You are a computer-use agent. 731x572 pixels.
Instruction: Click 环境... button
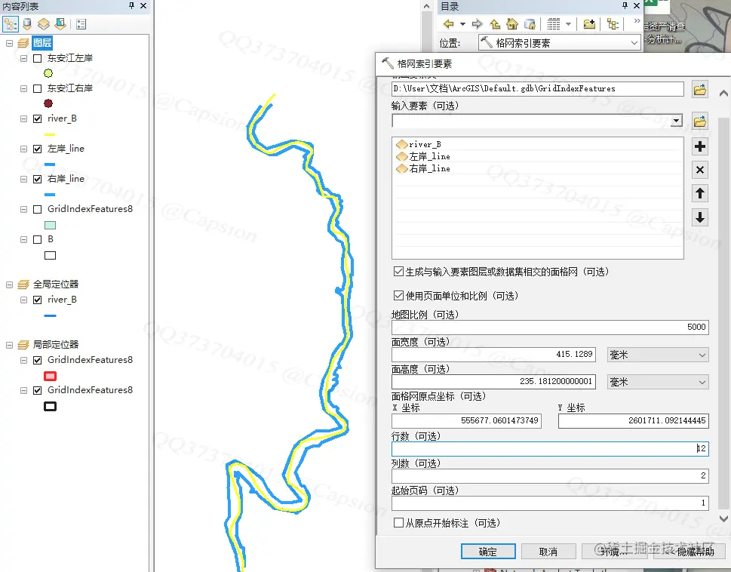(x=615, y=552)
